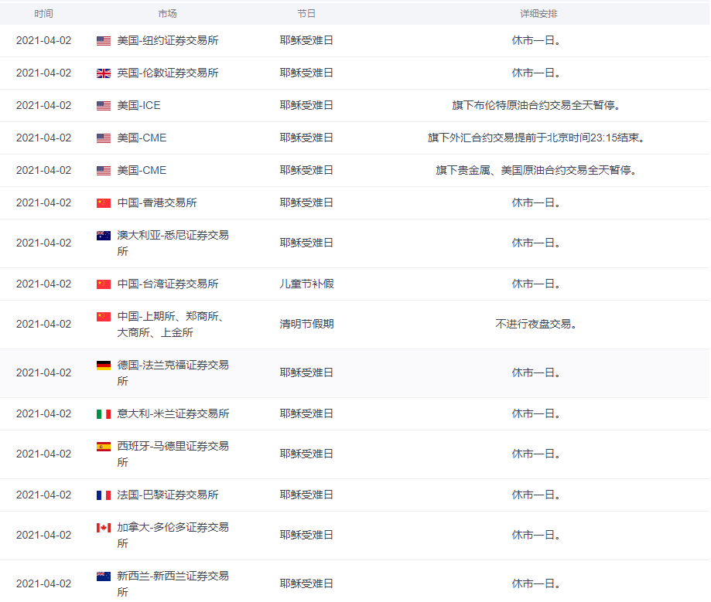
Task: Click date 2021-04-02 in 纽约证券交易所 row
Action: tap(43, 40)
